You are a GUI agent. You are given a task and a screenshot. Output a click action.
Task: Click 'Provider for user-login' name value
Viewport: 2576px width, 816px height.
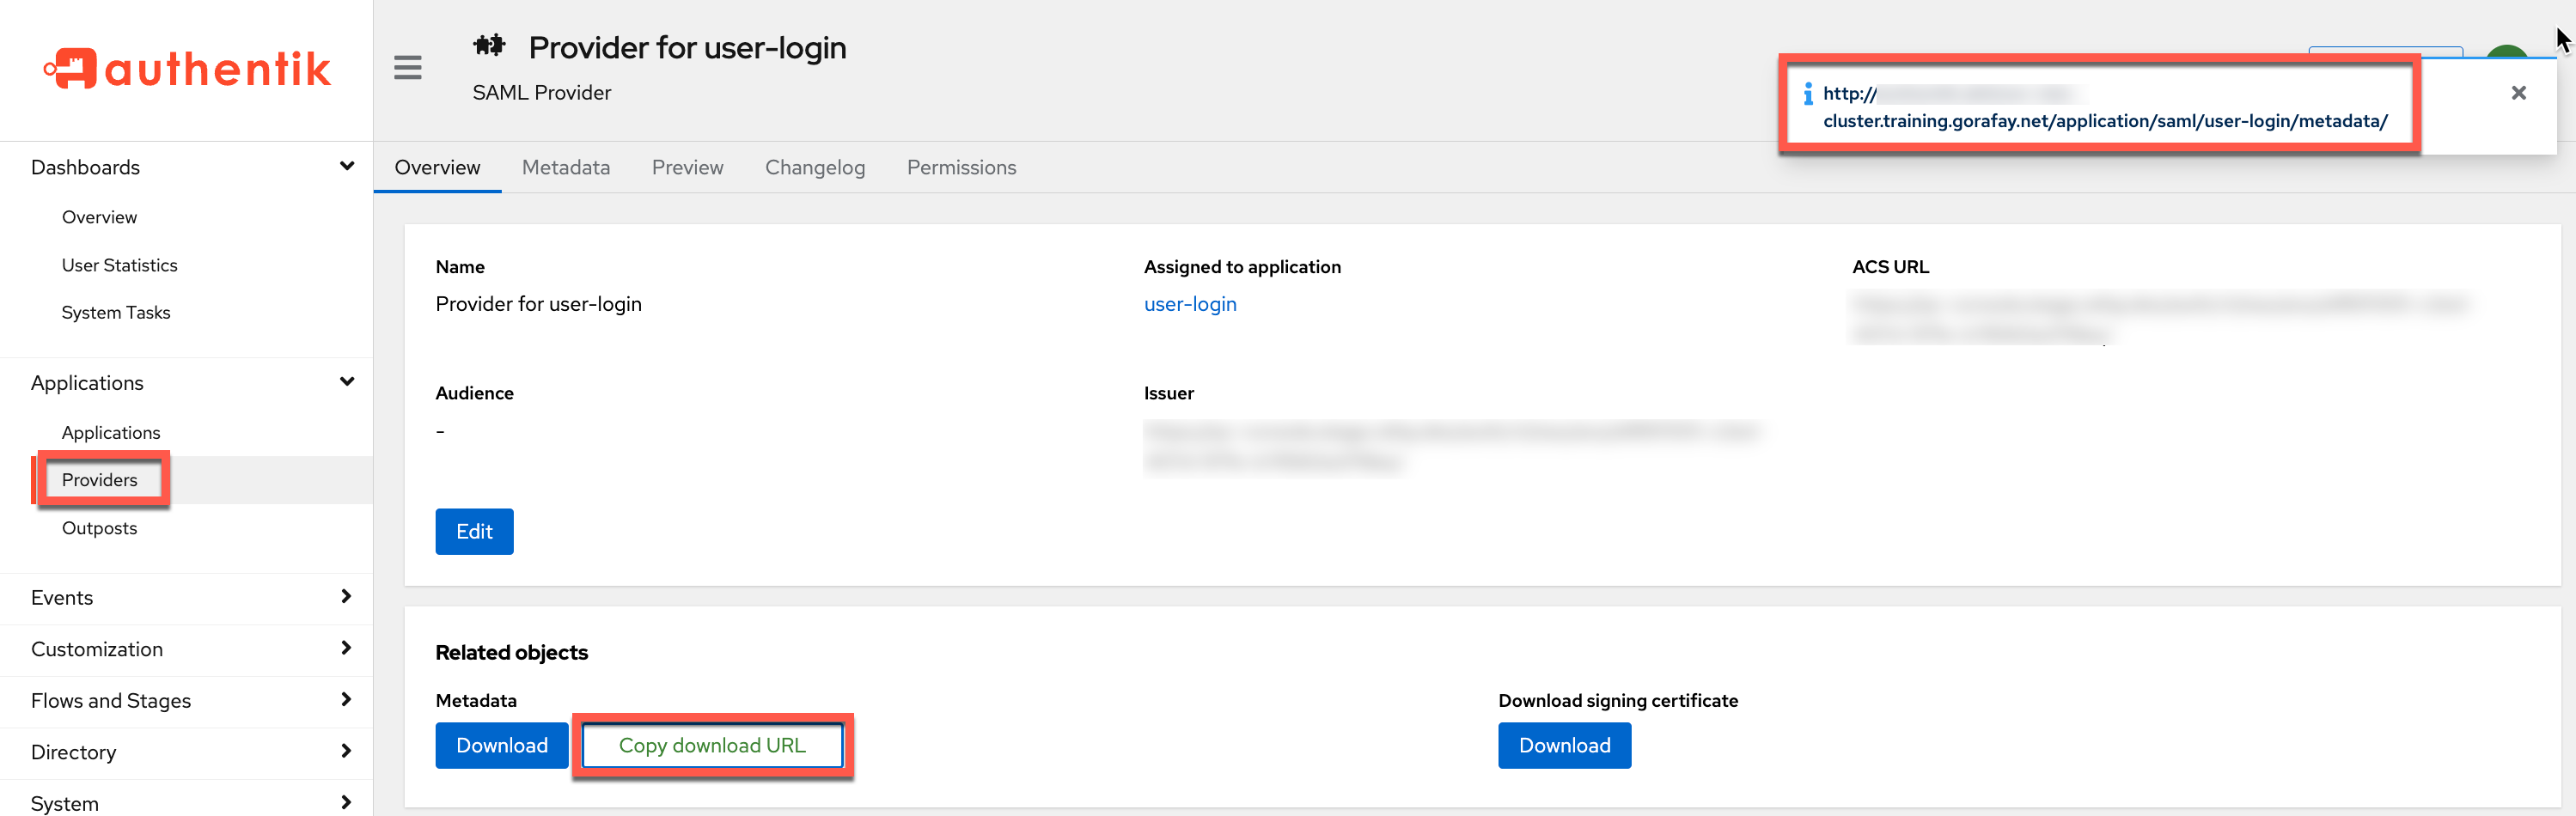[x=538, y=304]
